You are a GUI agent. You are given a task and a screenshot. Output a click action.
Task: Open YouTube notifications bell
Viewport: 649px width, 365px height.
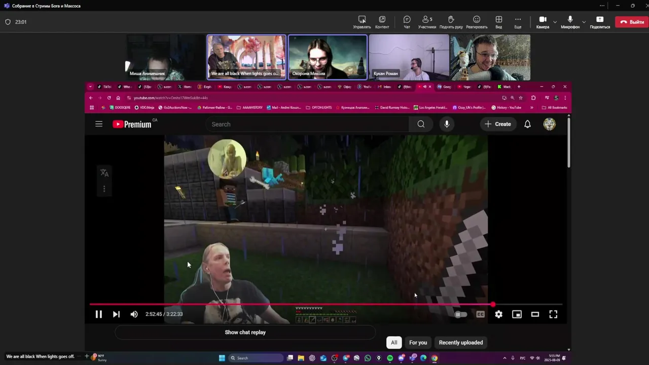(x=527, y=124)
